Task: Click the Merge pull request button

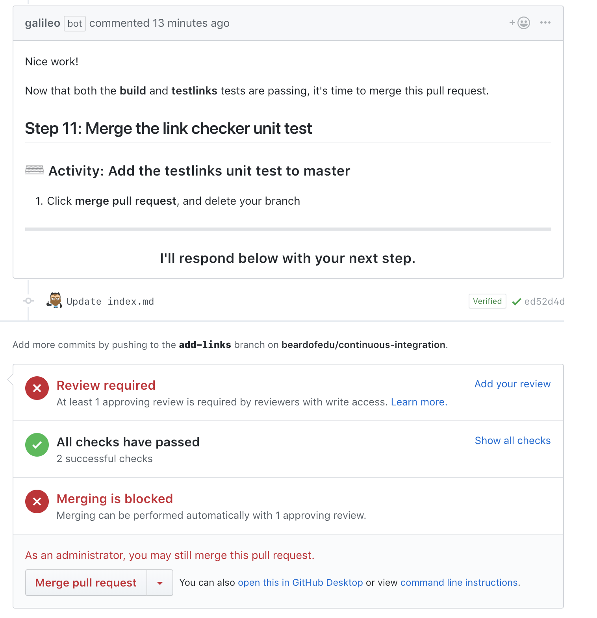Action: click(86, 583)
